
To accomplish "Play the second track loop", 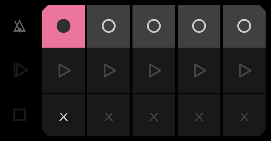I will [x=109, y=71].
